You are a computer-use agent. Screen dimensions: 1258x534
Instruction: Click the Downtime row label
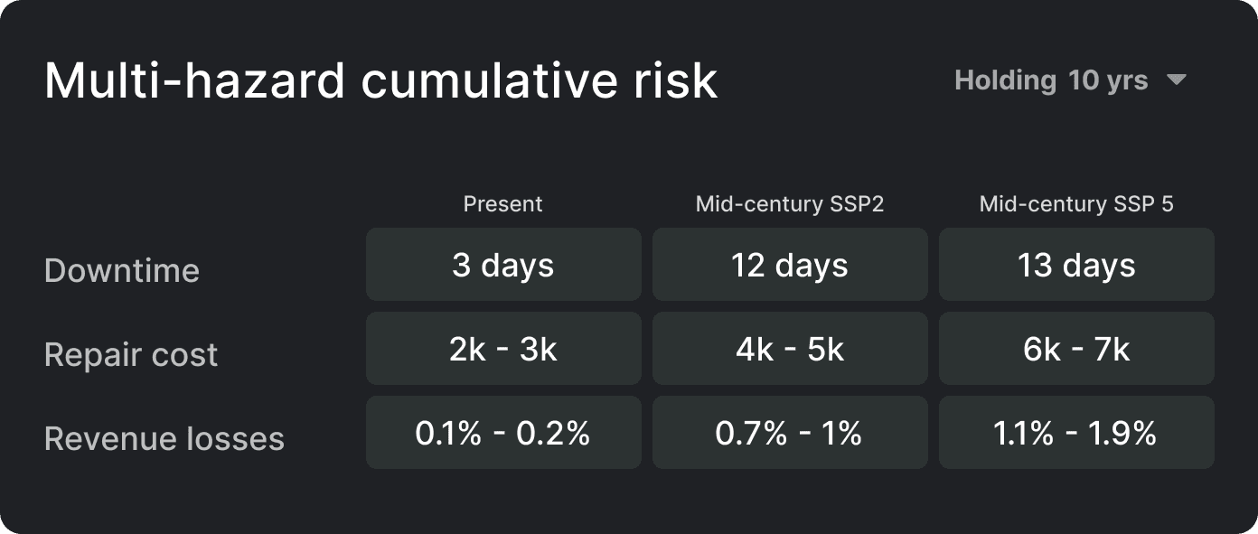pyautogui.click(x=122, y=270)
